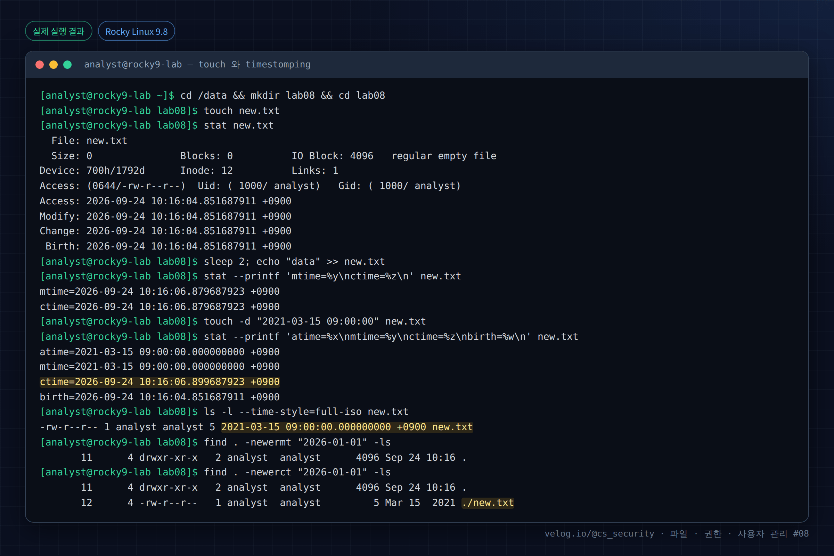Click the 'find . -newermt "2026-01-01" -ls' command
Viewport: 834px width, 556px height.
point(297,442)
